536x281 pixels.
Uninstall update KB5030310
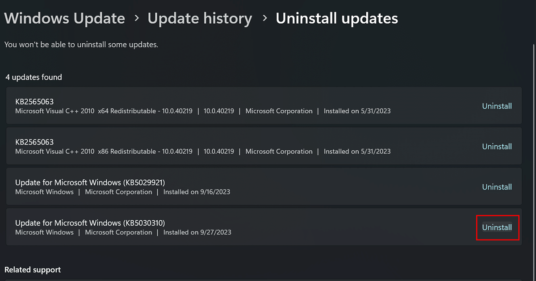tap(497, 227)
